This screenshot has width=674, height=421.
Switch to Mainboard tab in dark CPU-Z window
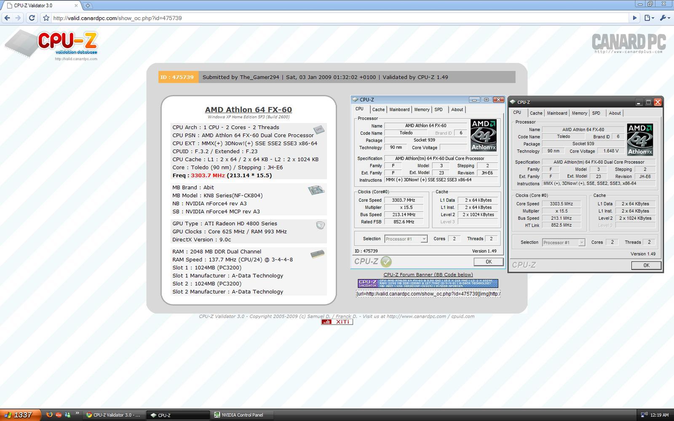point(557,113)
